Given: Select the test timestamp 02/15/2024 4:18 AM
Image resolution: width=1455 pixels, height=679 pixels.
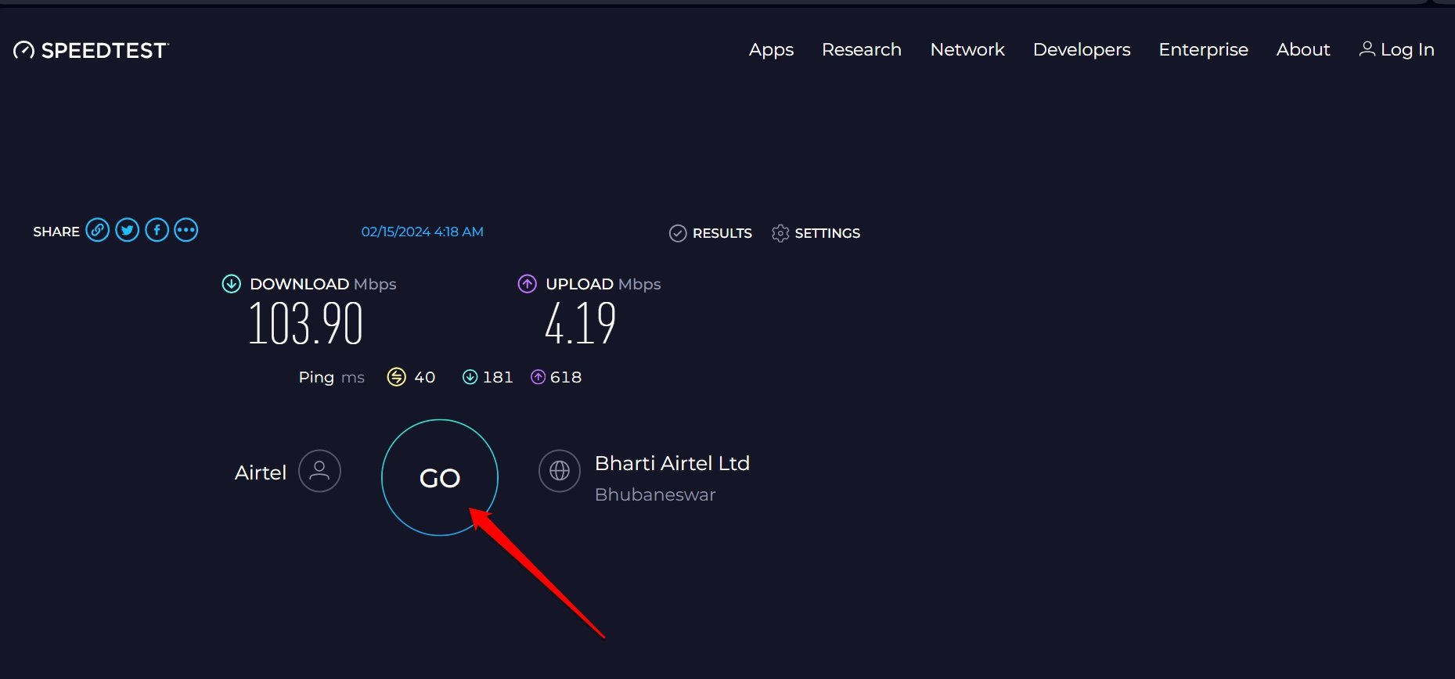Looking at the screenshot, I should coord(423,231).
